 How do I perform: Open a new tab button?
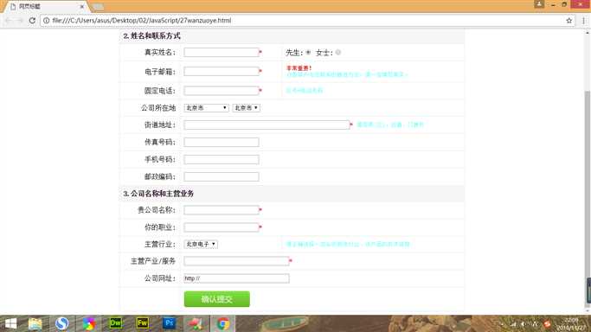98,6
